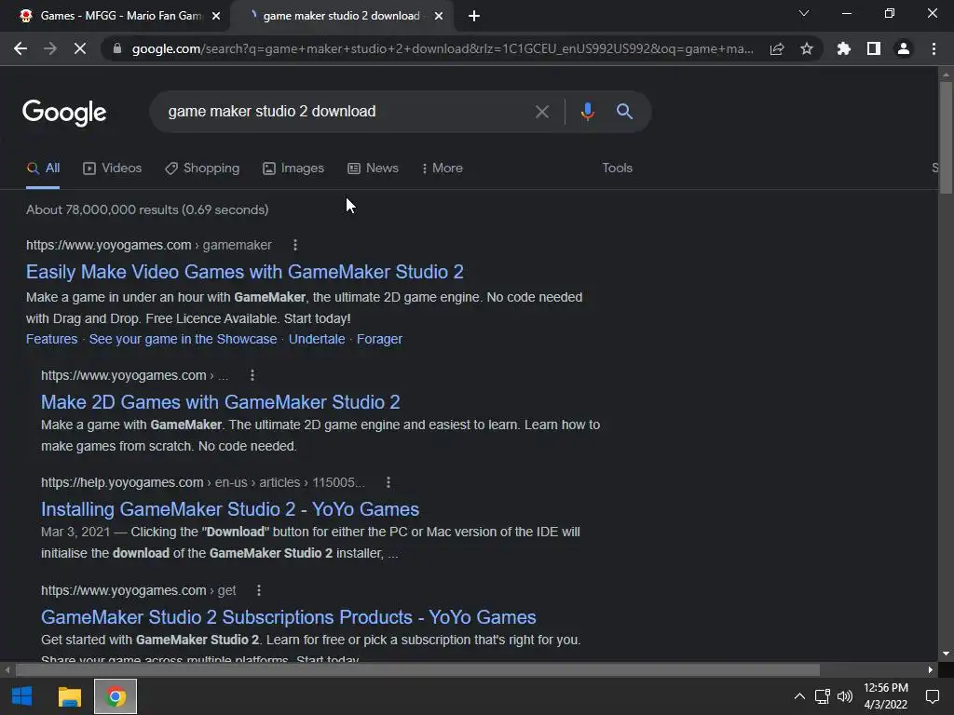Share this page via address bar icon
Screen dimensions: 954x715
[777, 48]
